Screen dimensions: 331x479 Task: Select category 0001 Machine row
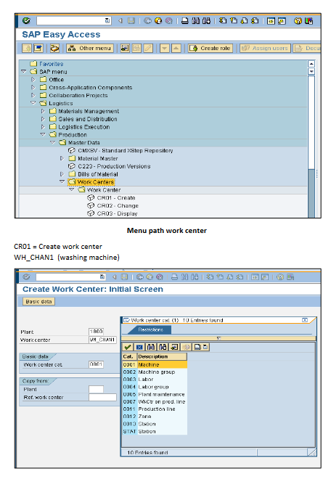click(x=155, y=364)
